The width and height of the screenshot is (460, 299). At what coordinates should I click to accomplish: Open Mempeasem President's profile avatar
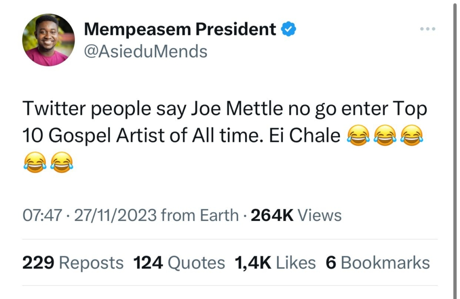tap(48, 40)
